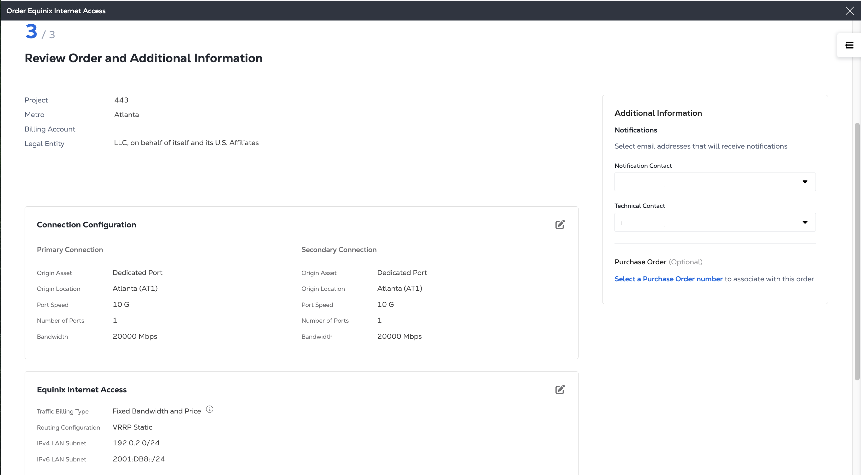Click info icon beside Fixed Bandwidth and Price

click(210, 409)
